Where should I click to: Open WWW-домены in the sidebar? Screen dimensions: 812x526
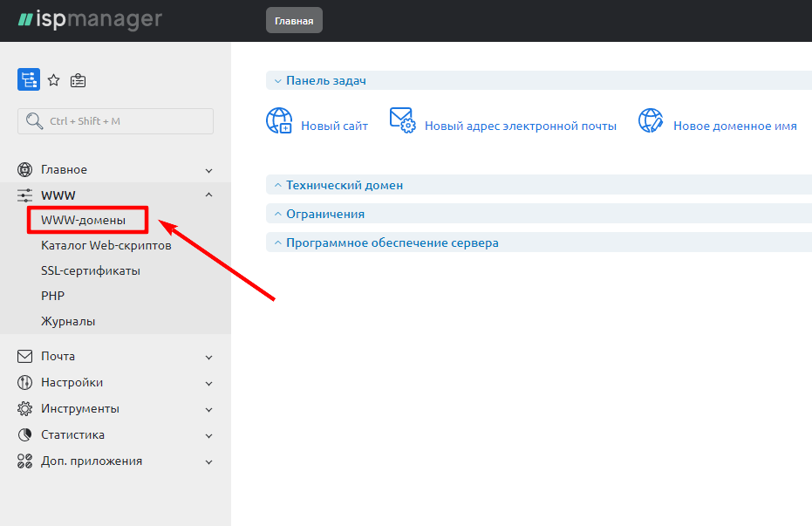[83, 220]
